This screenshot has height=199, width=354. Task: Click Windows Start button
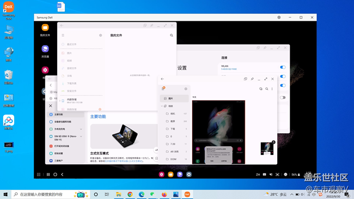(5, 194)
